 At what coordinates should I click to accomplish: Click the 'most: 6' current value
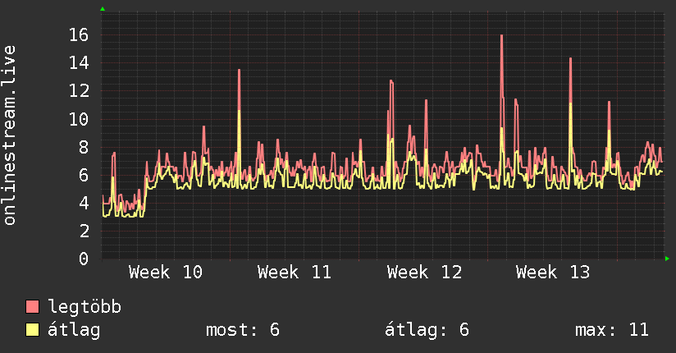pos(243,330)
